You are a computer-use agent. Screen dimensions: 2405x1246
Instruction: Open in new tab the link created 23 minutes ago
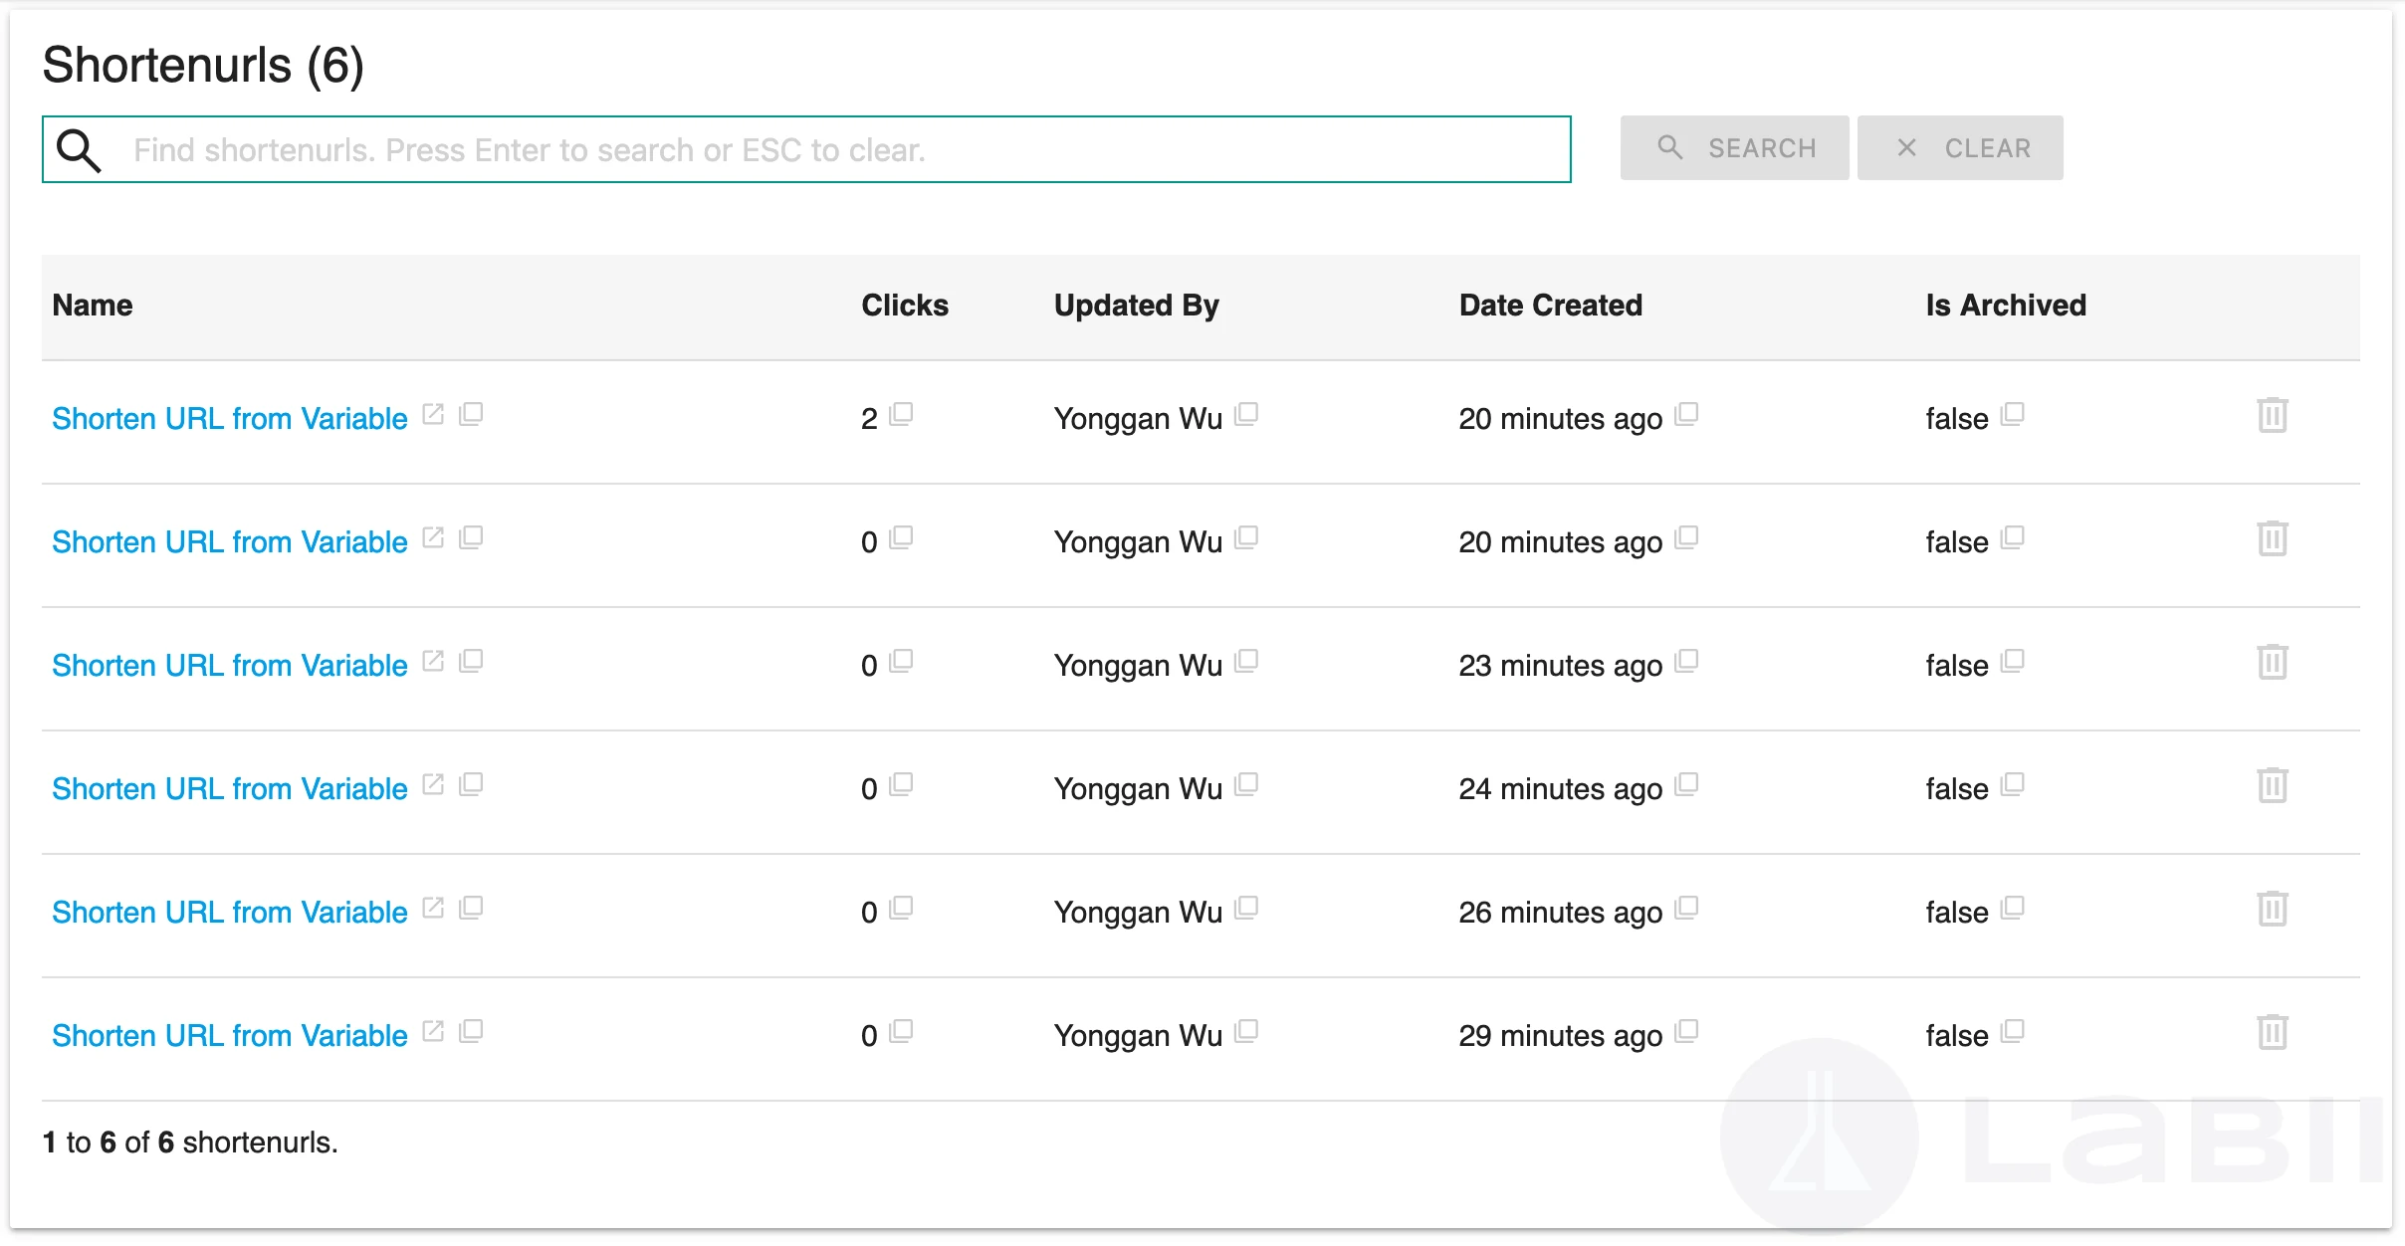coord(433,661)
